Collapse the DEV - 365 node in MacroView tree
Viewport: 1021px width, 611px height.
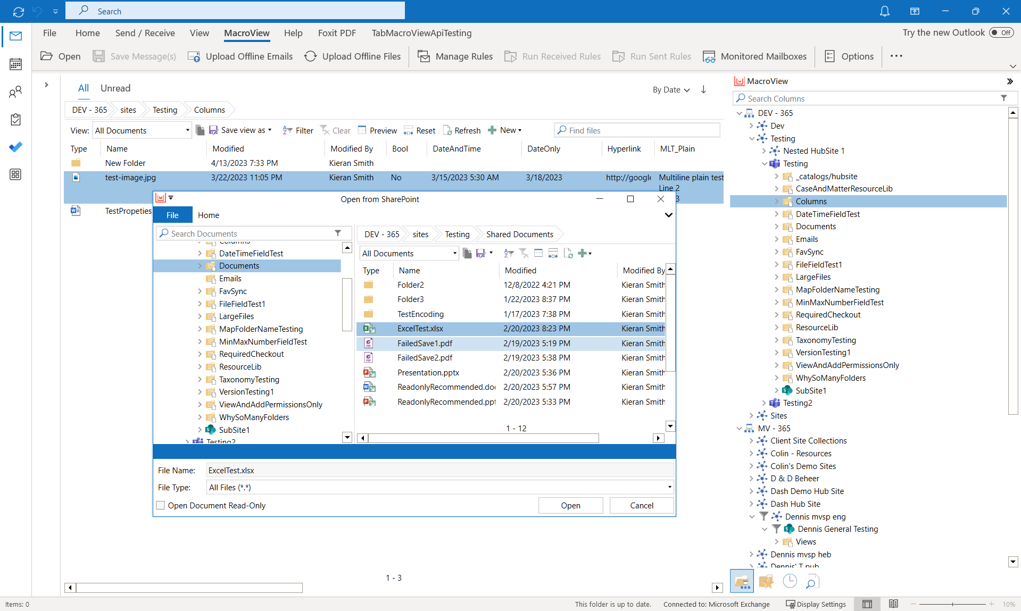[x=739, y=113]
